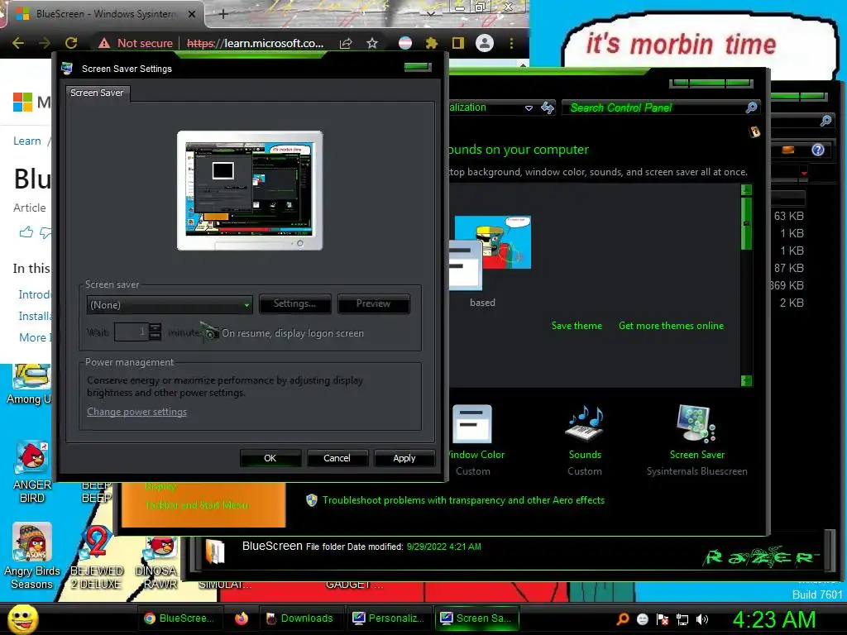
Task: Click the green themes list scrollbar thumb
Action: click(747, 223)
